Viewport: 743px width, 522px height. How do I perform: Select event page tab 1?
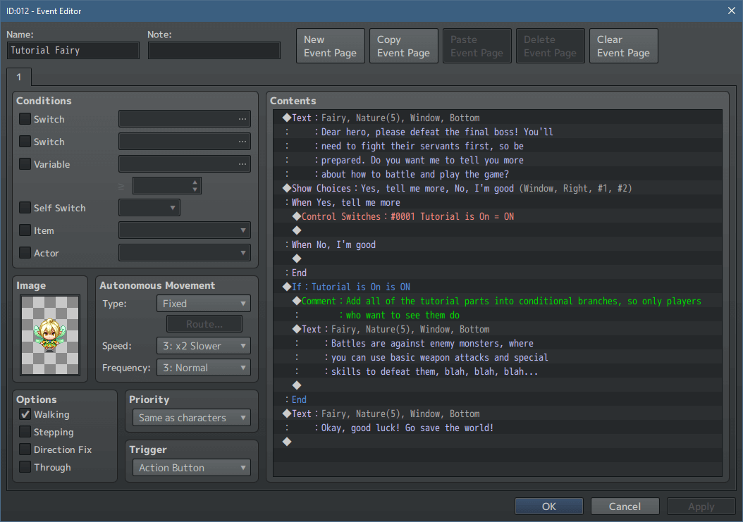(x=19, y=77)
